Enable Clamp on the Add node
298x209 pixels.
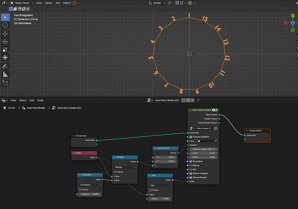click(150, 190)
